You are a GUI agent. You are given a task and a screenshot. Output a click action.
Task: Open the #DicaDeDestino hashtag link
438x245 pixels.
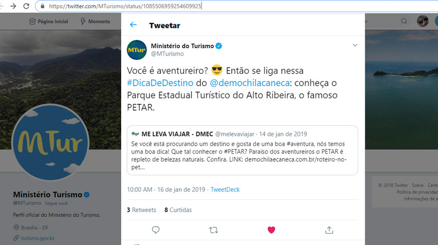coord(160,83)
